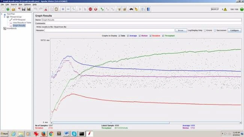The height and width of the screenshot is (137, 244).
Task: Click the Toggle enable/disable icon
Action: click(74, 9)
